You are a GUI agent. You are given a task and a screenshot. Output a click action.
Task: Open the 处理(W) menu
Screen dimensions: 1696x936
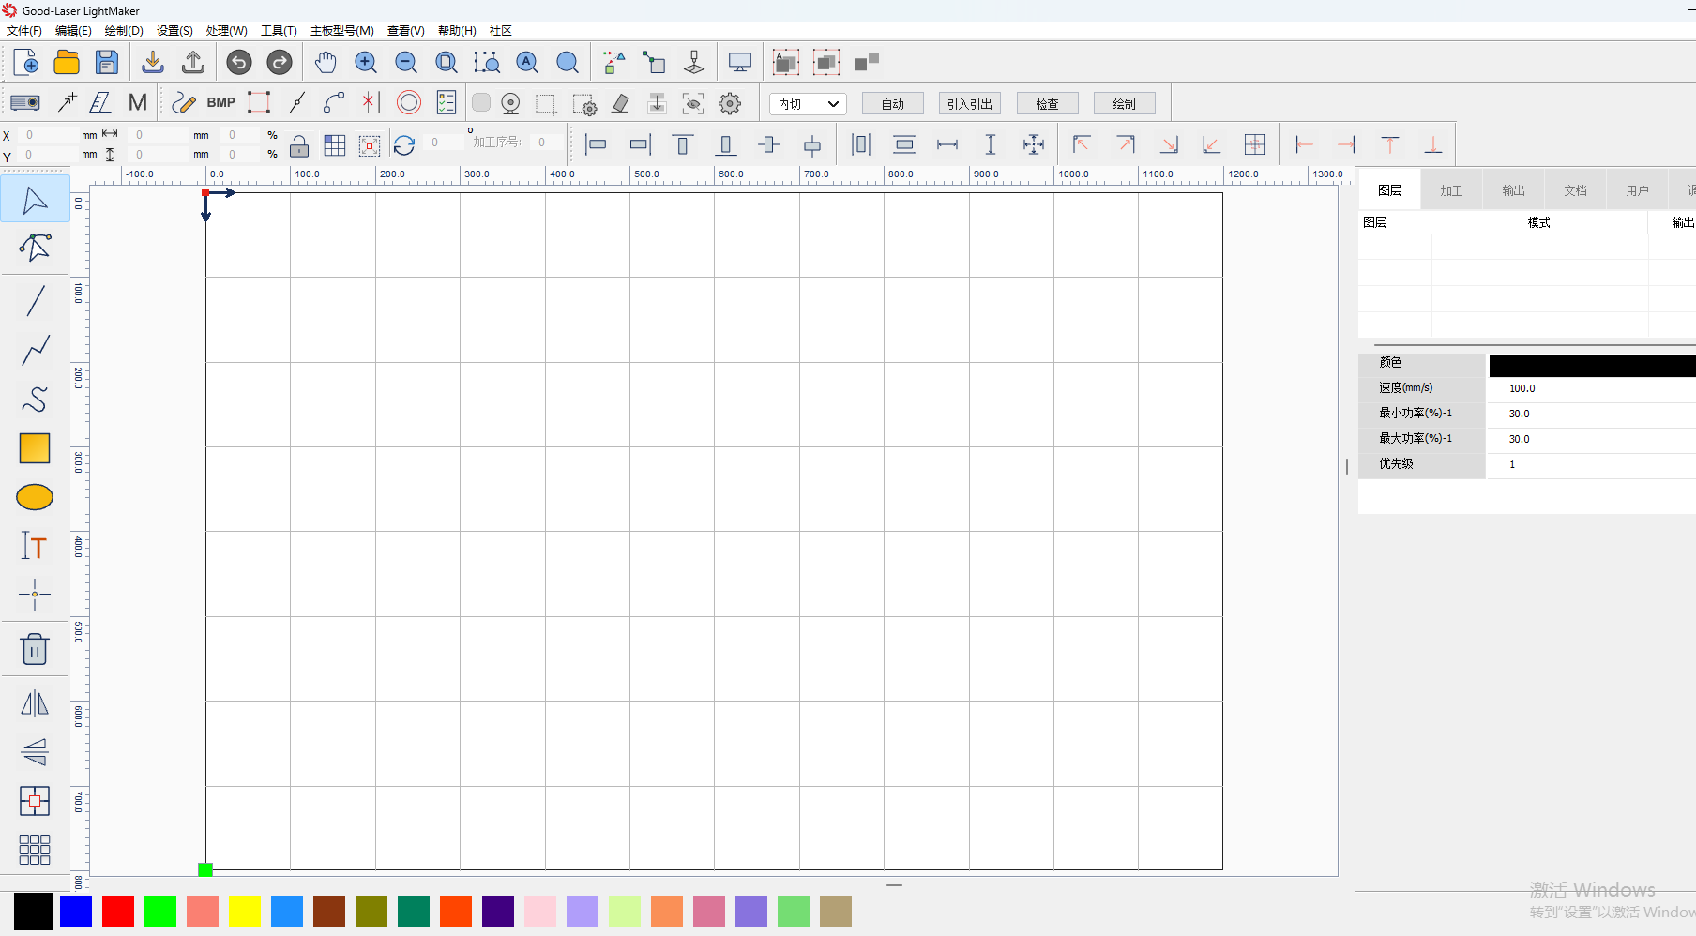pos(226,31)
